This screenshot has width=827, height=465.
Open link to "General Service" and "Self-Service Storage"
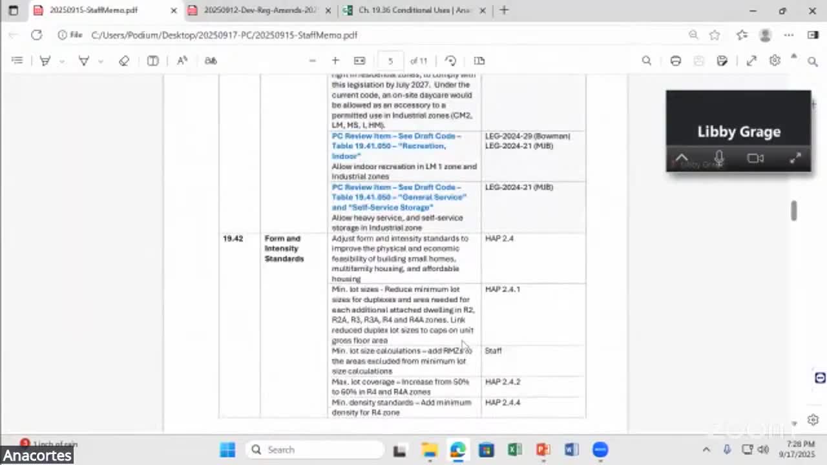[x=399, y=197]
